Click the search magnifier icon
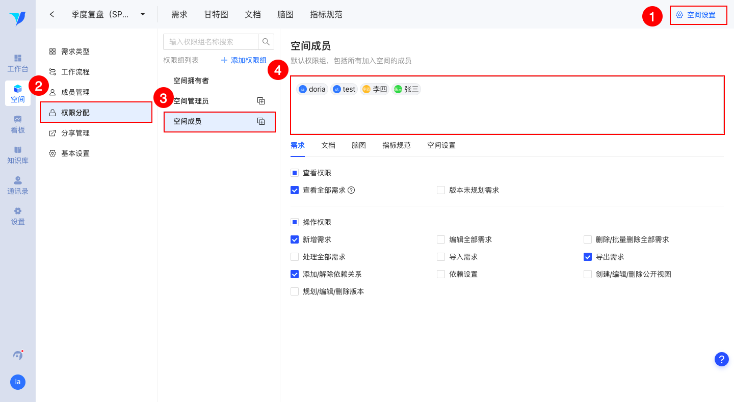The height and width of the screenshot is (402, 734). (x=266, y=42)
